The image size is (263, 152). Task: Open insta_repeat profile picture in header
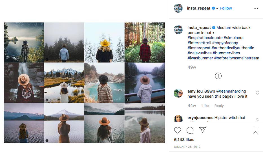(x=178, y=8)
